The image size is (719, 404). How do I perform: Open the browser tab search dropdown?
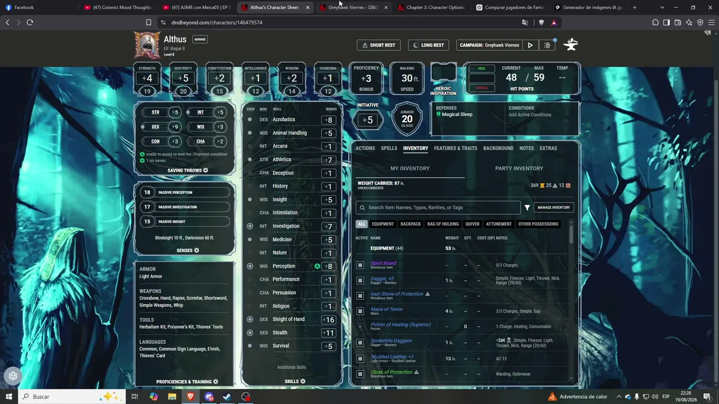tap(662, 7)
